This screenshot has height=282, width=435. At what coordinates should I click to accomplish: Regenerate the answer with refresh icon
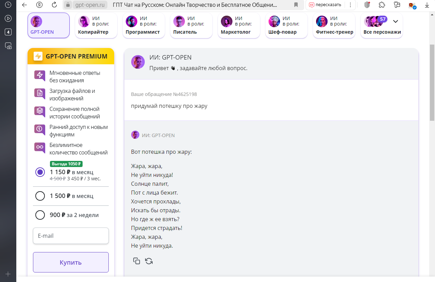coord(149,261)
